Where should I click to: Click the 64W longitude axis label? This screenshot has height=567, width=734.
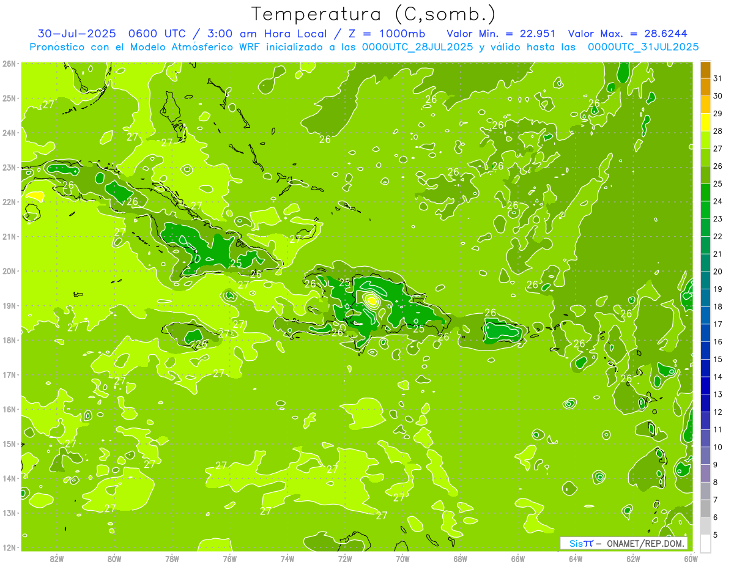click(576, 558)
